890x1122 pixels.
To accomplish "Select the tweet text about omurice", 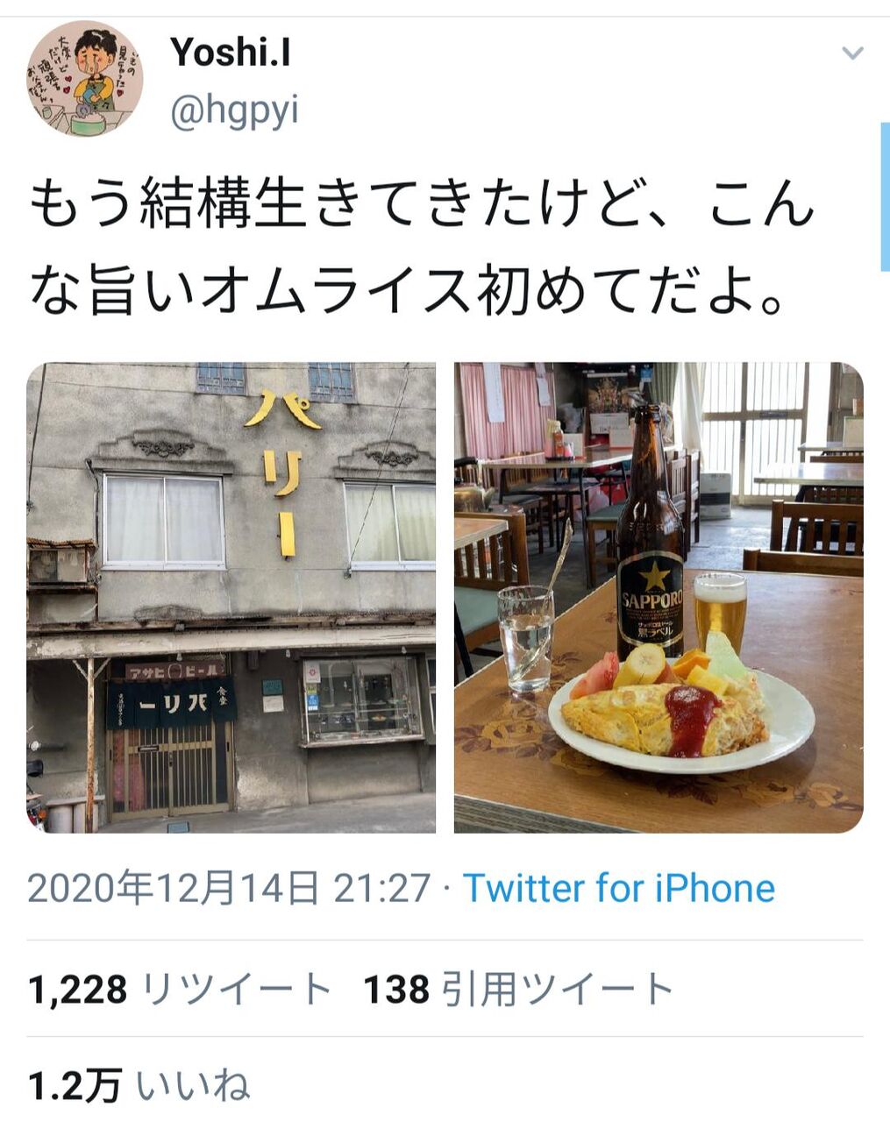I will point(423,250).
